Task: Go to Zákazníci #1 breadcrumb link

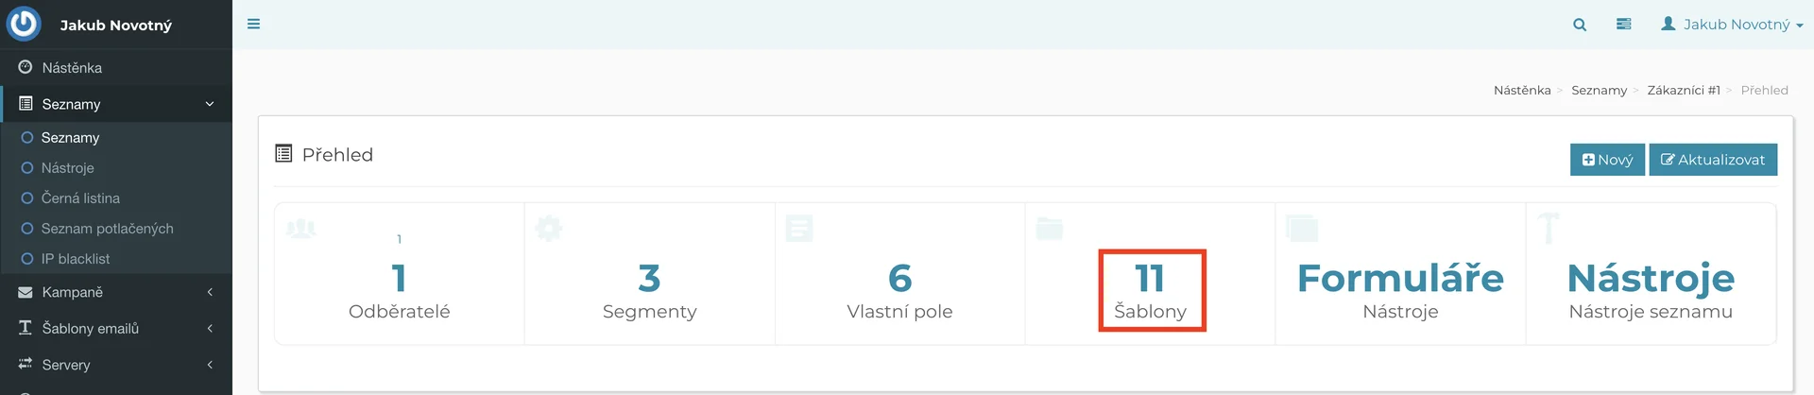Action: pyautogui.click(x=1684, y=91)
